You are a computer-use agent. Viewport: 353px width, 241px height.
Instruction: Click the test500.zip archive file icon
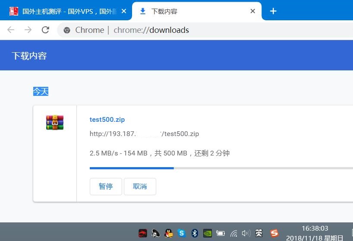(55, 122)
